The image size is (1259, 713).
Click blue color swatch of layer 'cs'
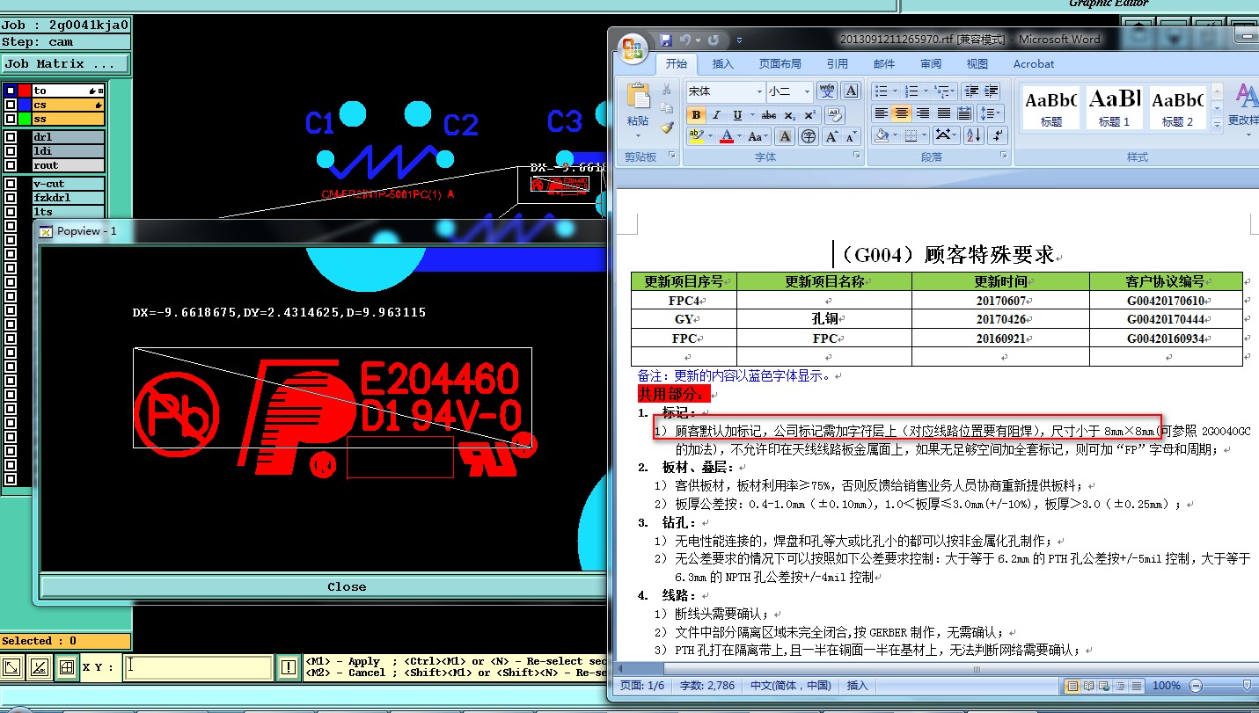tap(25, 105)
